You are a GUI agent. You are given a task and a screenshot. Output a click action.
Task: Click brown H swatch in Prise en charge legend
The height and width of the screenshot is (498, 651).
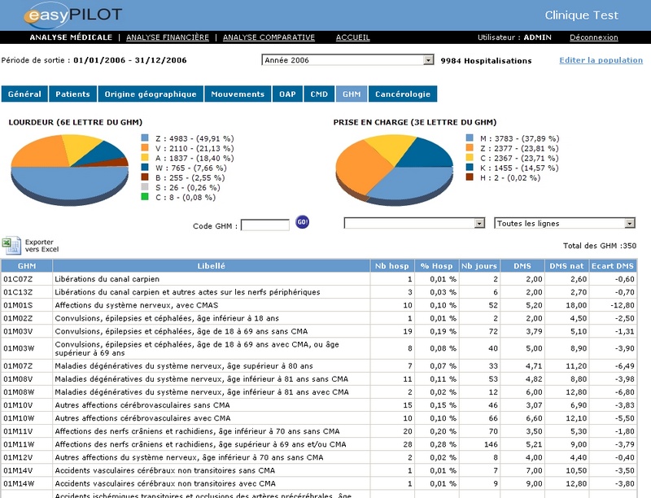click(x=470, y=177)
